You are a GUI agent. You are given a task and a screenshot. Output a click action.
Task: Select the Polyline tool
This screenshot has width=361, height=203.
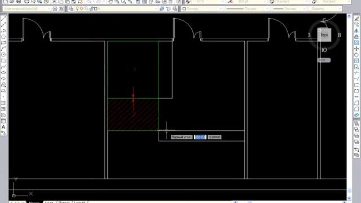[3, 31]
